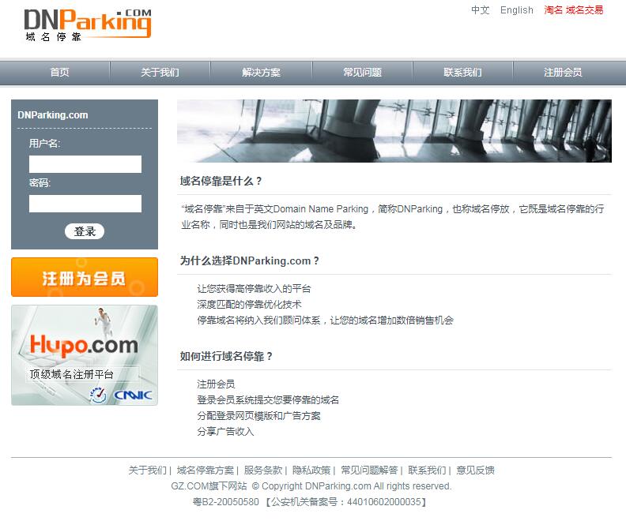Image resolution: width=626 pixels, height=521 pixels.
Task: Open footer link 常见问题解答
Action: (369, 470)
